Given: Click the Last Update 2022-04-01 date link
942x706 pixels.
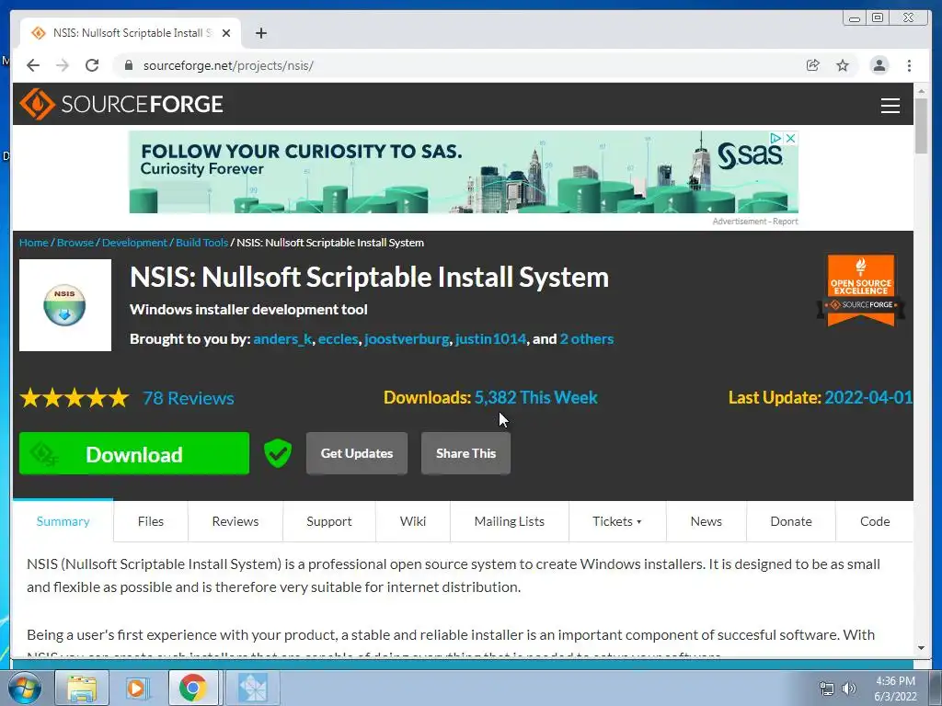Looking at the screenshot, I should [868, 397].
